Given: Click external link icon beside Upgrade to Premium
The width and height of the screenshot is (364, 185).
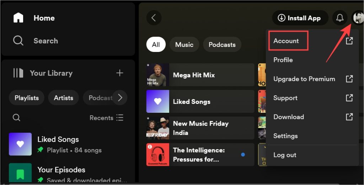Looking at the screenshot, I should (x=349, y=79).
